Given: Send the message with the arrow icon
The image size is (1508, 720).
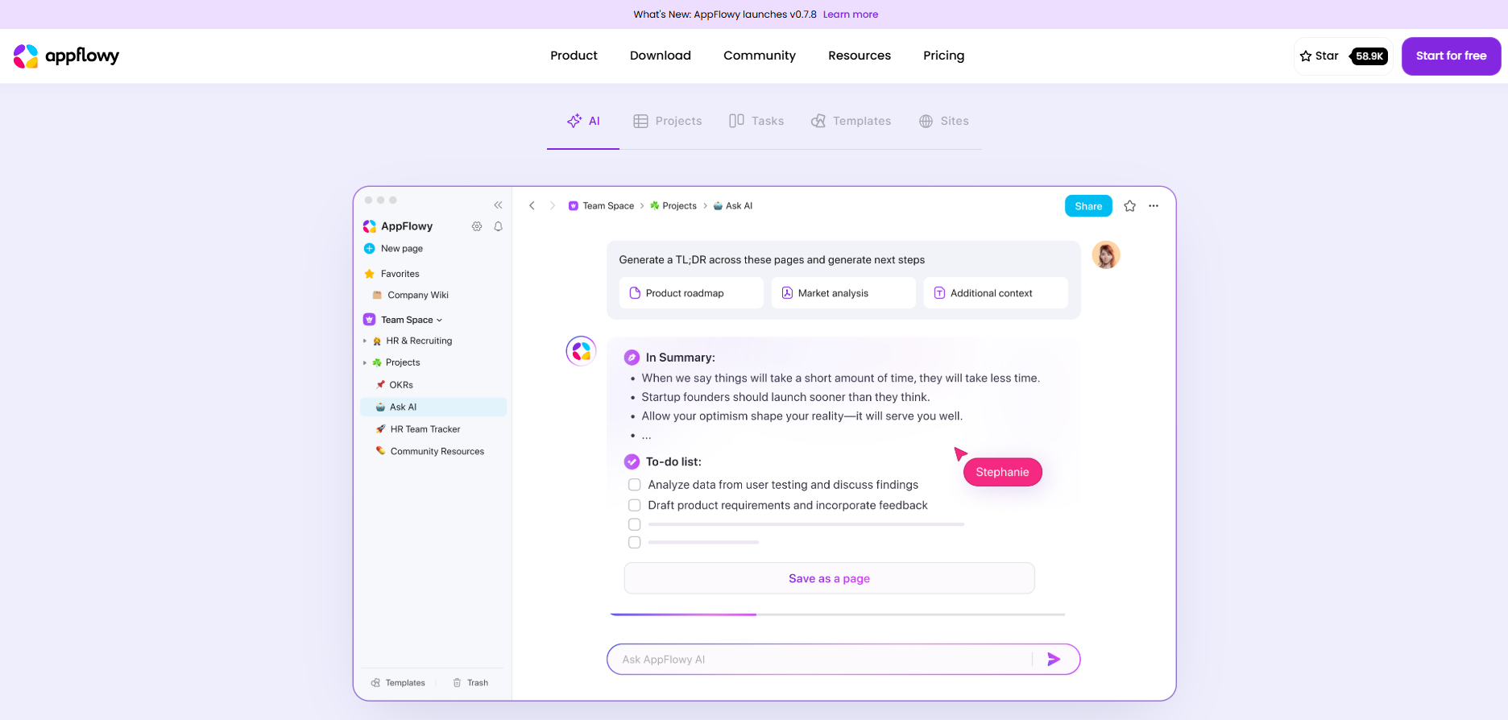Looking at the screenshot, I should coord(1054,660).
